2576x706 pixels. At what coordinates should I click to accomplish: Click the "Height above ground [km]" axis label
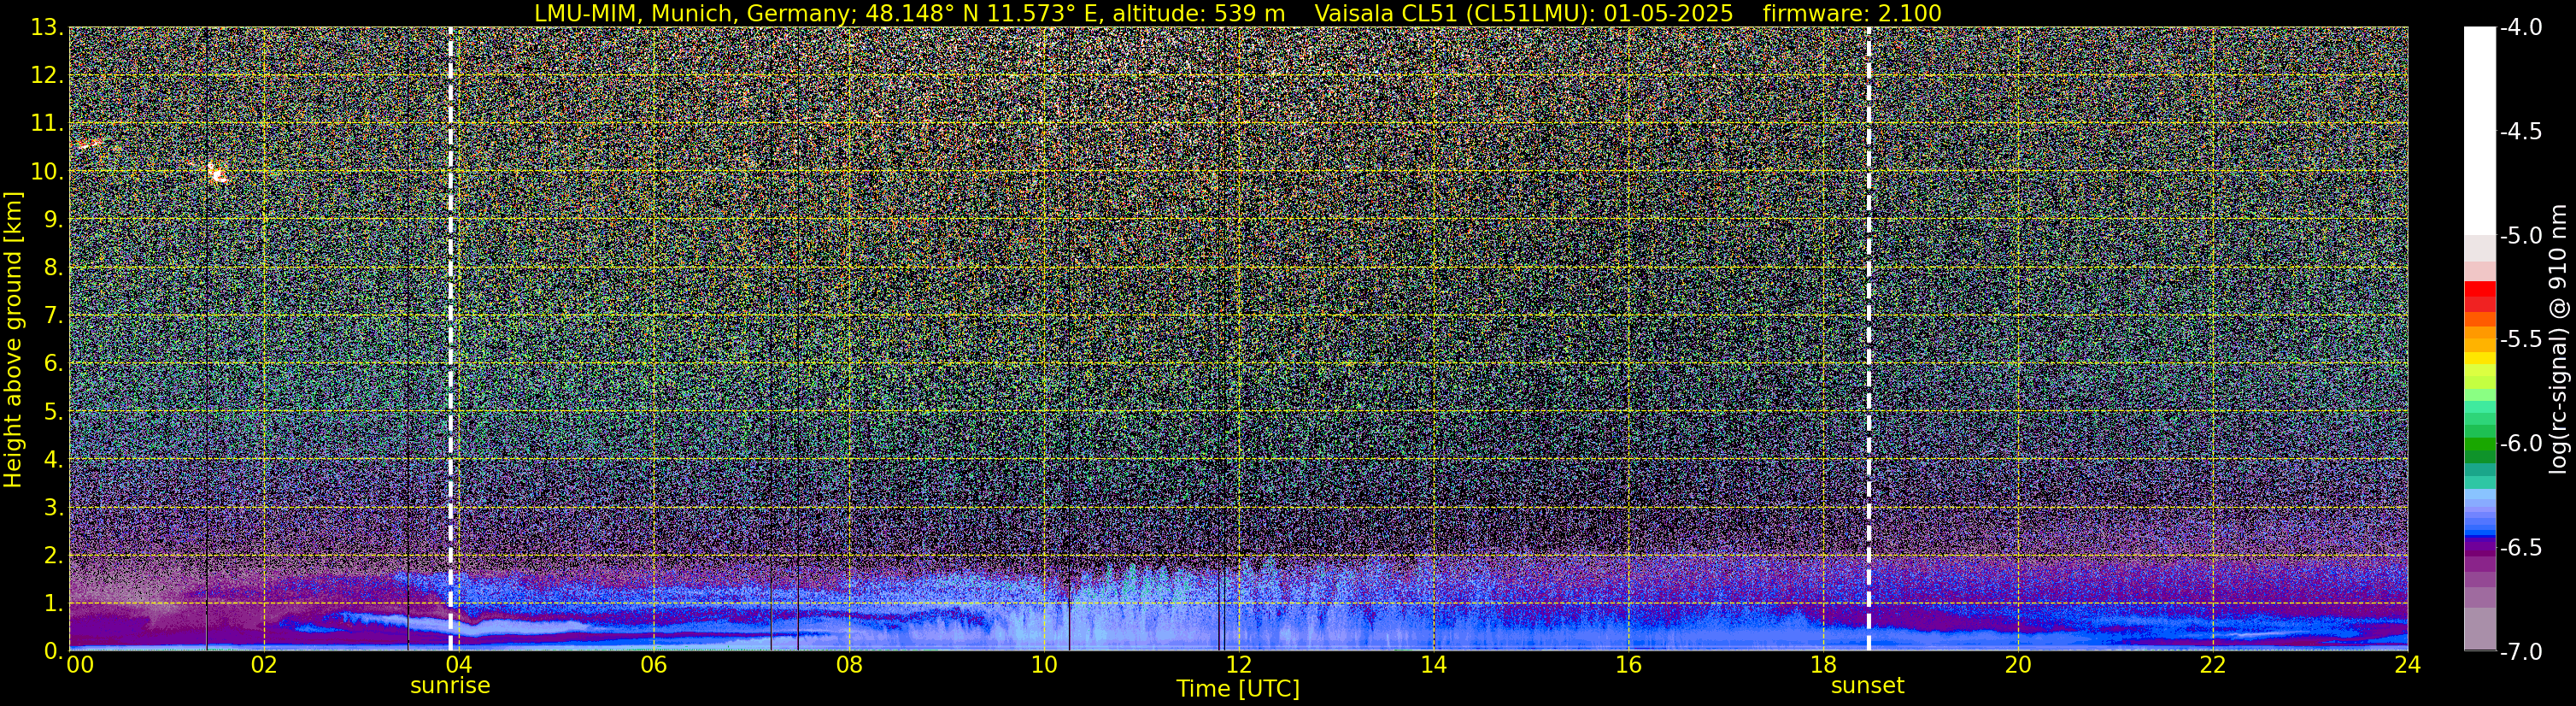(13, 339)
